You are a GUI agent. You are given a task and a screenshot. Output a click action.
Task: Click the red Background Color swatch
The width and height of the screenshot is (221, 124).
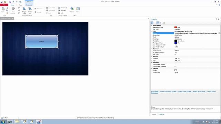coord(175,28)
